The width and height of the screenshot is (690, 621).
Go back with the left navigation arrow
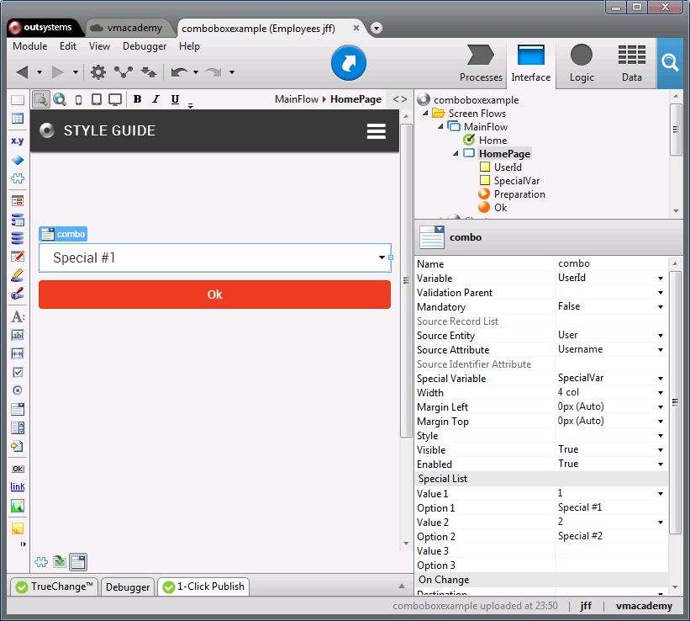pyautogui.click(x=23, y=72)
